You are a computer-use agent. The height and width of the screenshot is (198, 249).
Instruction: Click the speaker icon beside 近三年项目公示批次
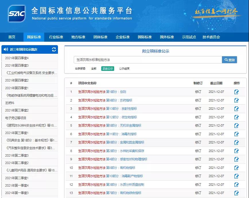tap(6, 49)
